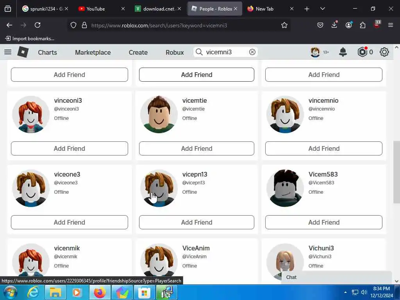The height and width of the screenshot is (300, 400).
Task: Open the extension badge showing 33
Action: (x=377, y=25)
